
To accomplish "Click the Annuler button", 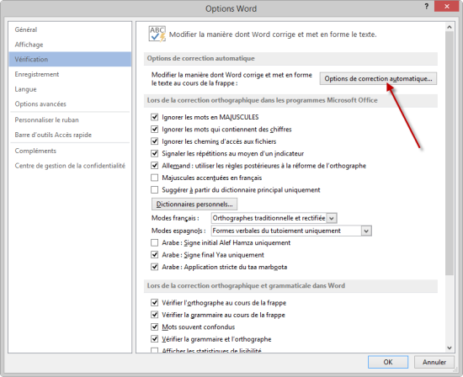I will 434,362.
